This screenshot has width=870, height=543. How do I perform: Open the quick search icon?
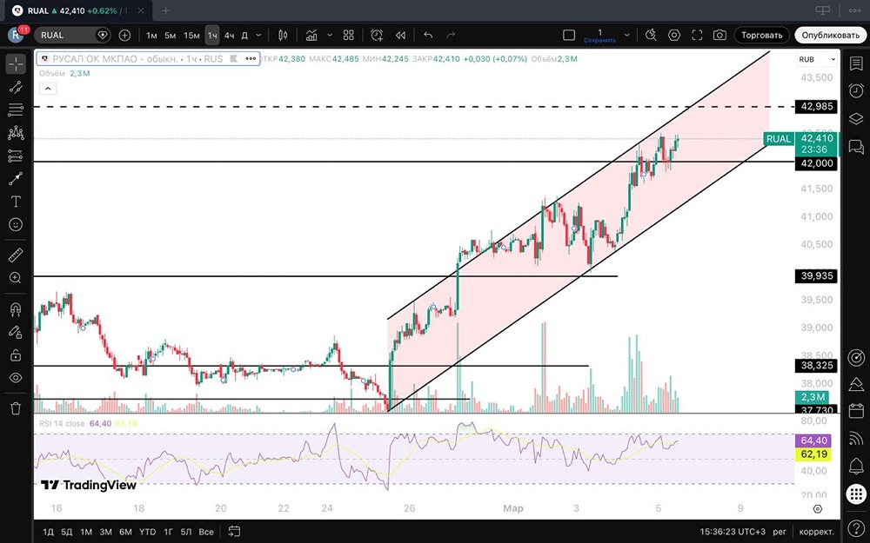click(x=651, y=36)
